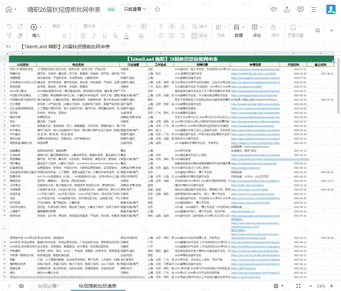The width and height of the screenshot is (341, 291).
Task: Toggle underline formatting
Action: 105,36
